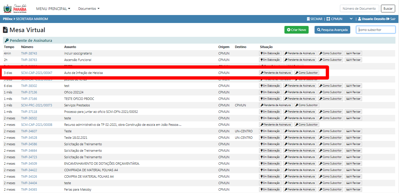Open document TMP-38743 link

[x=29, y=53]
